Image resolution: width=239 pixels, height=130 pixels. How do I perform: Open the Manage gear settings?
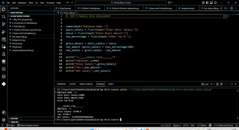tap(4, 120)
